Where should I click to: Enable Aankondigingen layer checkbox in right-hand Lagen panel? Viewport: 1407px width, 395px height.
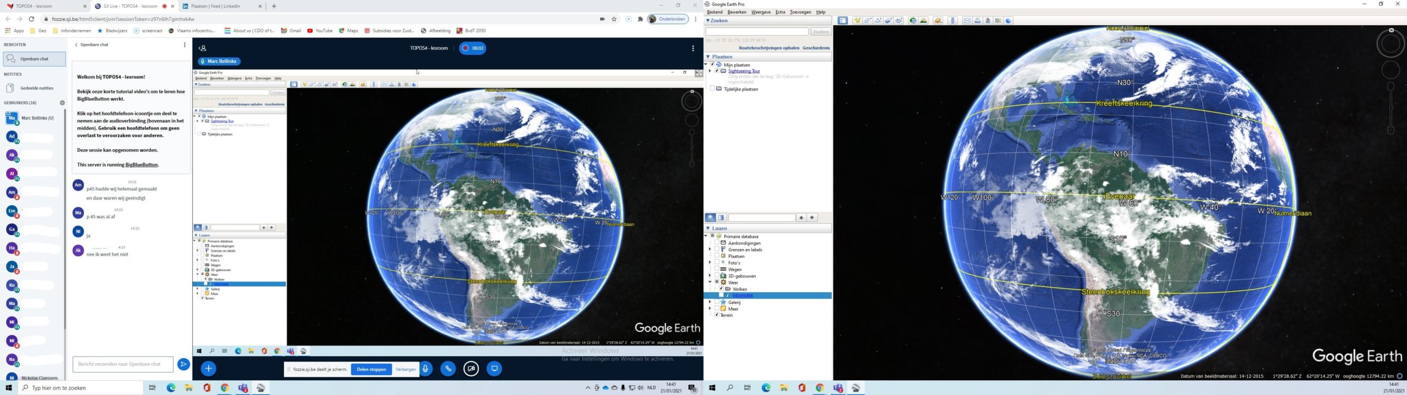(717, 243)
